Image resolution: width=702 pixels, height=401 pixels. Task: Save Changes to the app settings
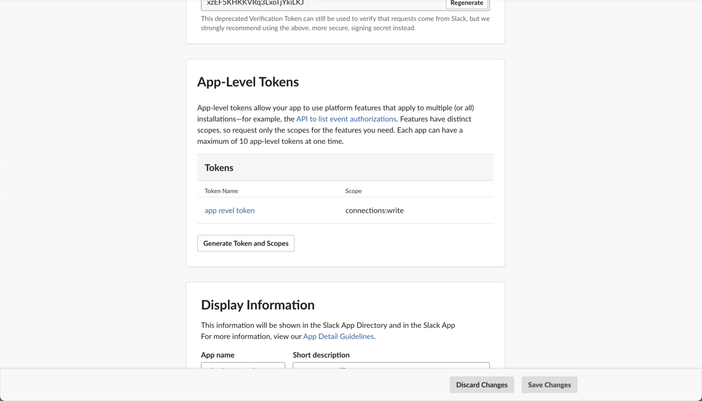549,385
